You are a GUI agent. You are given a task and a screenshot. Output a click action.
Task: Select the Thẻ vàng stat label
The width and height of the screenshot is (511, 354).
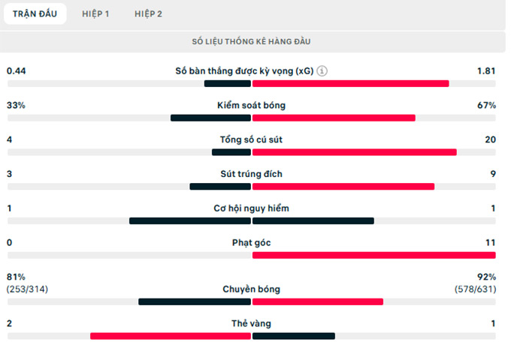click(x=252, y=323)
